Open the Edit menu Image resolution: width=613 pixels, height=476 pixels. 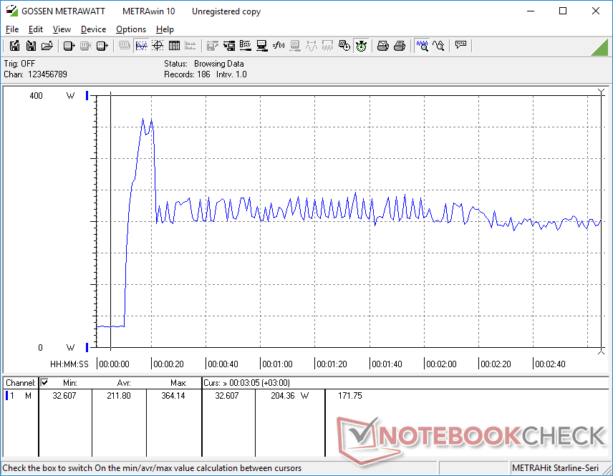(x=36, y=29)
